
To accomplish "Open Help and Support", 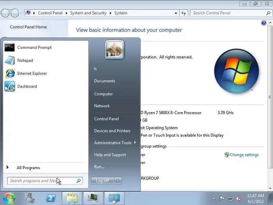I will tap(110, 155).
